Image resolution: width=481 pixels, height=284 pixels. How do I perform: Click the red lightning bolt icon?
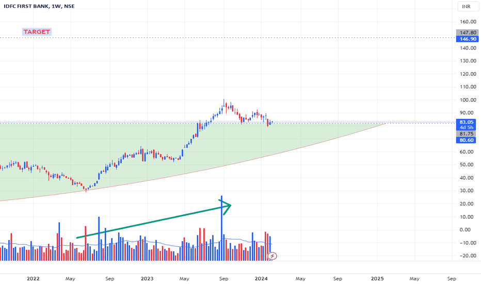click(x=272, y=256)
